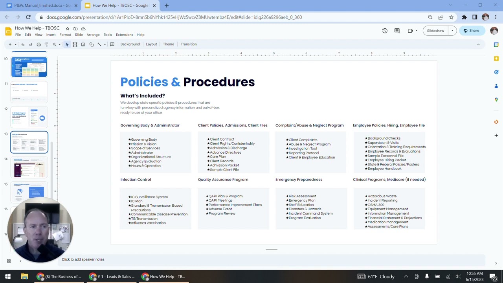Open Google Calendar in side panel
The width and height of the screenshot is (503, 283).
496,45
